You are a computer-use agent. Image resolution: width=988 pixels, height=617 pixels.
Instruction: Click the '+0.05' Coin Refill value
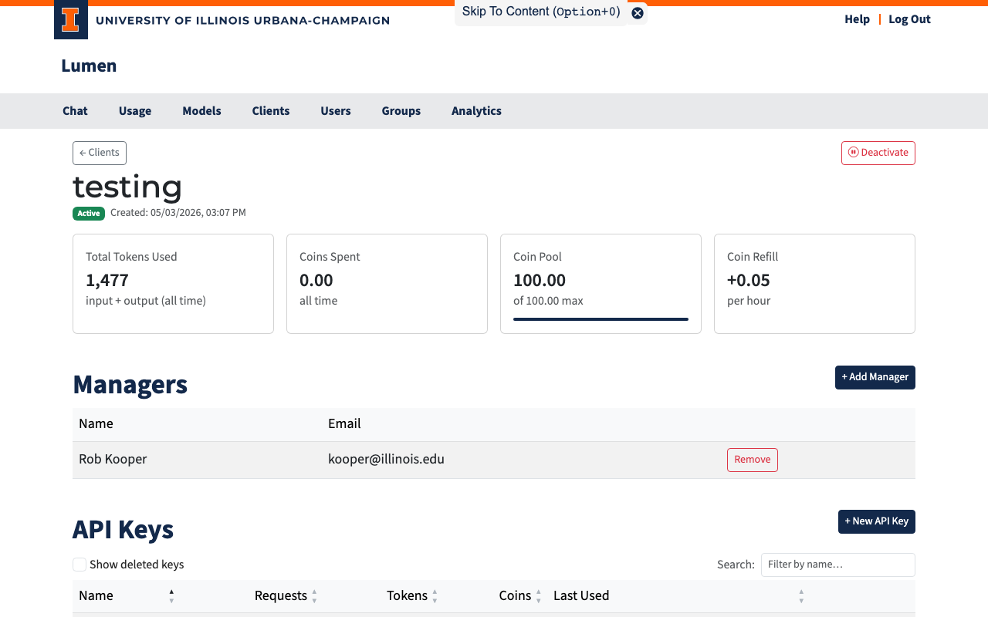[x=749, y=280]
